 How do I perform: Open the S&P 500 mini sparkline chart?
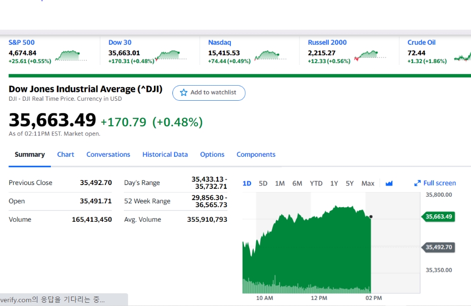coord(71,56)
